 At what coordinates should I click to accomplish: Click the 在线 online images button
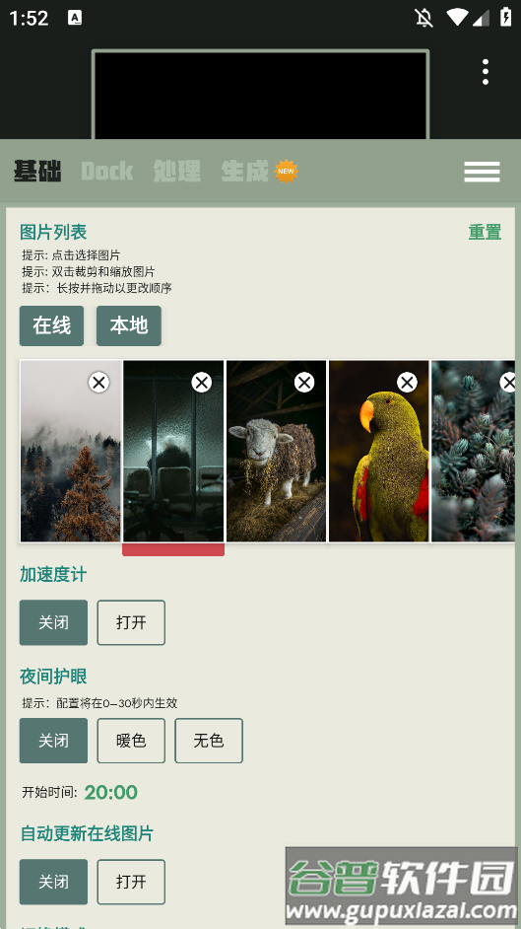(x=51, y=325)
